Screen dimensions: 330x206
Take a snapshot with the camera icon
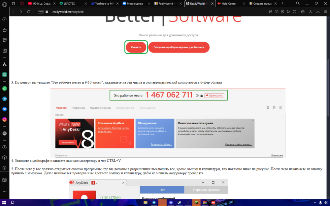(x=277, y=12)
